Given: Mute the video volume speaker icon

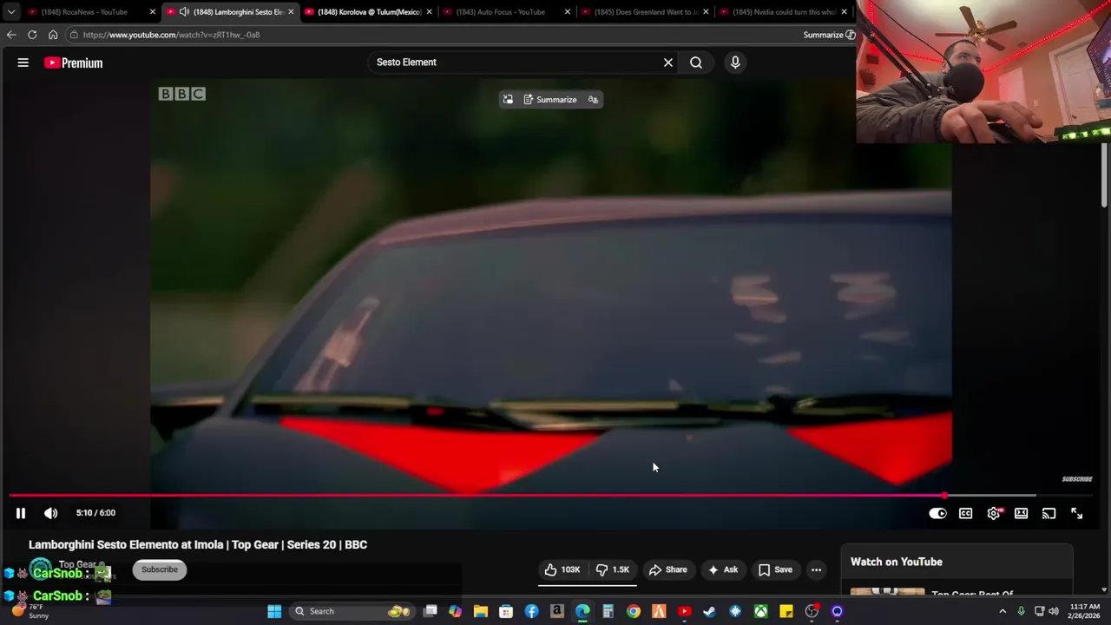Looking at the screenshot, I should pyautogui.click(x=51, y=513).
